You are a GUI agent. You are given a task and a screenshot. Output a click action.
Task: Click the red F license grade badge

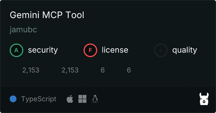pyautogui.click(x=90, y=50)
